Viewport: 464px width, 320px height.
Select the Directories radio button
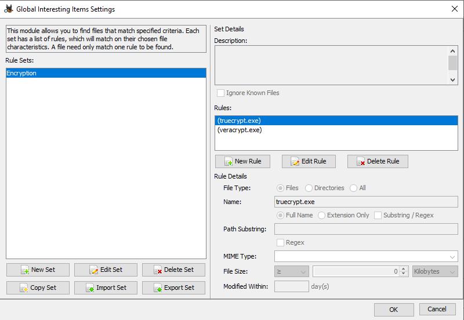click(309, 188)
